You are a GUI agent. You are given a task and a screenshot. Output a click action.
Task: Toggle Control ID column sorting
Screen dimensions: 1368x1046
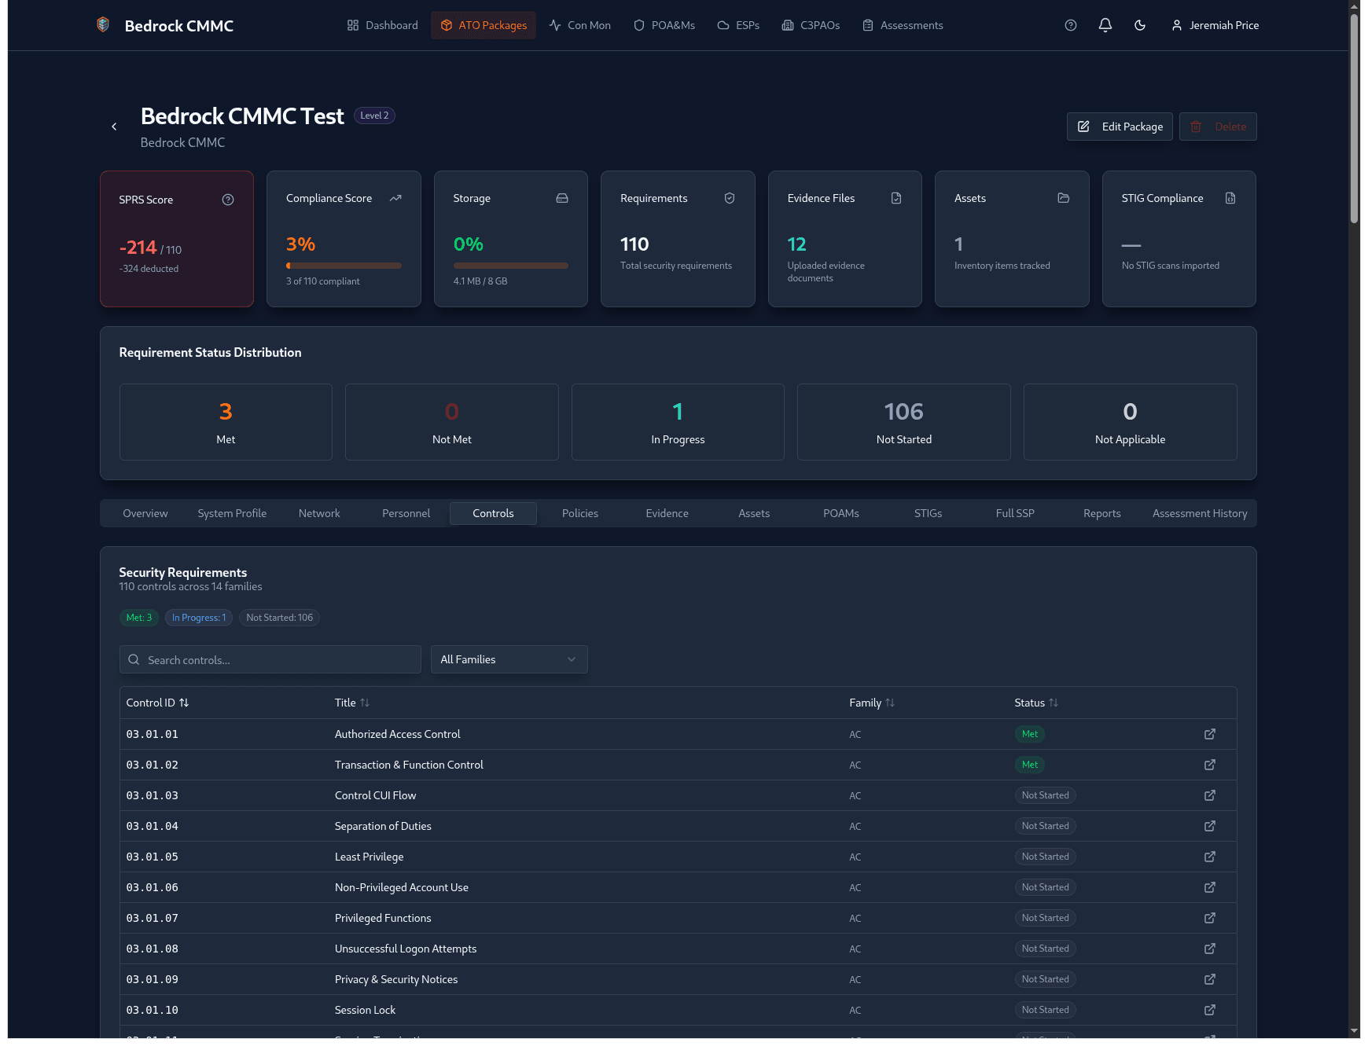tap(185, 703)
